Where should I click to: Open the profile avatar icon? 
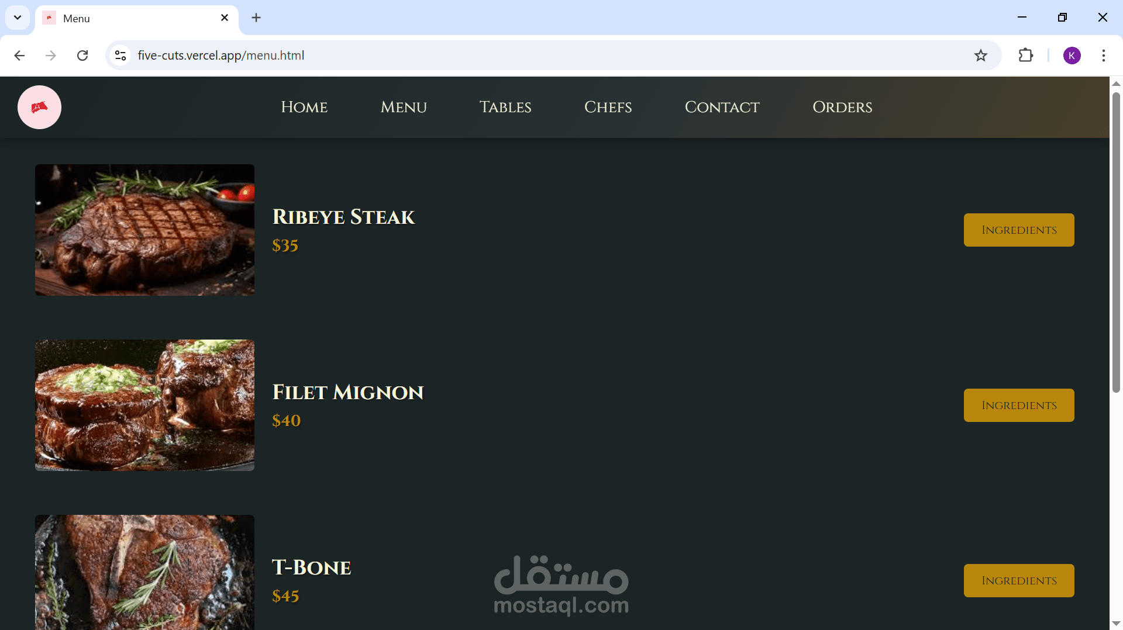(x=1072, y=56)
